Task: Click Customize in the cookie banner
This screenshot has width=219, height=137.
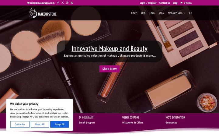Action: click(20, 124)
